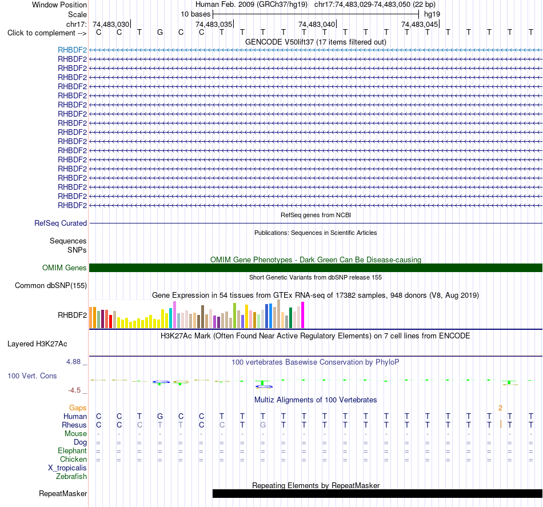The image size is (543, 507).
Task: Click the dark green OMIM Genes bar
Action: [x=316, y=268]
